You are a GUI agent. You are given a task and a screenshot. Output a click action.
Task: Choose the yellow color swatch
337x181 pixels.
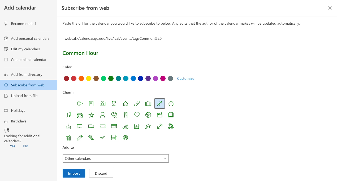(x=89, y=78)
